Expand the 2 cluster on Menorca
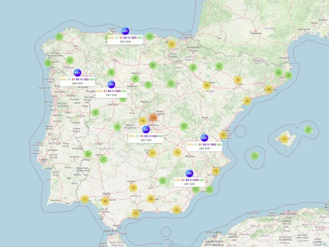This screenshot has height=247, width=329. [x=308, y=130]
